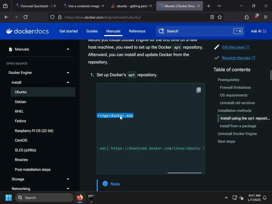Viewport: 272px width, 204px height.
Task: Open the terminal app in the taskbar
Action: 91,198
